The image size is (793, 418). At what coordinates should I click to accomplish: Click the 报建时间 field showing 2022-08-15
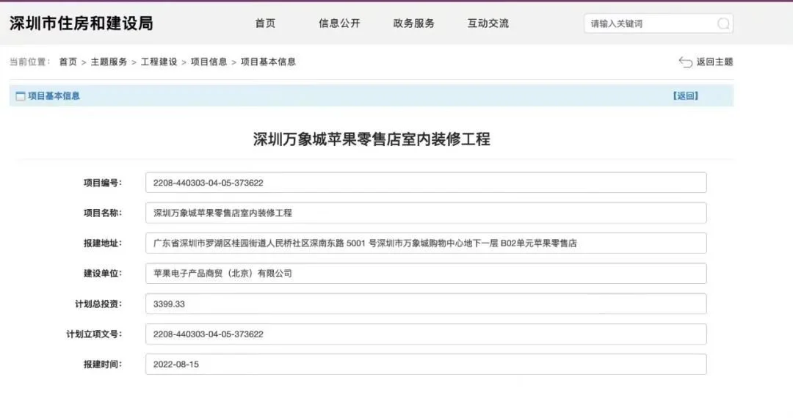click(426, 364)
